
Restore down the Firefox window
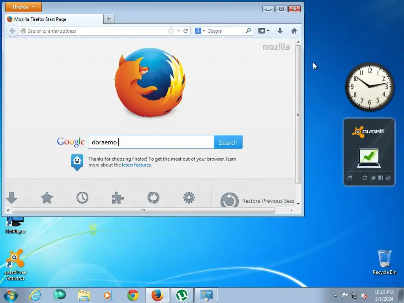281,9
